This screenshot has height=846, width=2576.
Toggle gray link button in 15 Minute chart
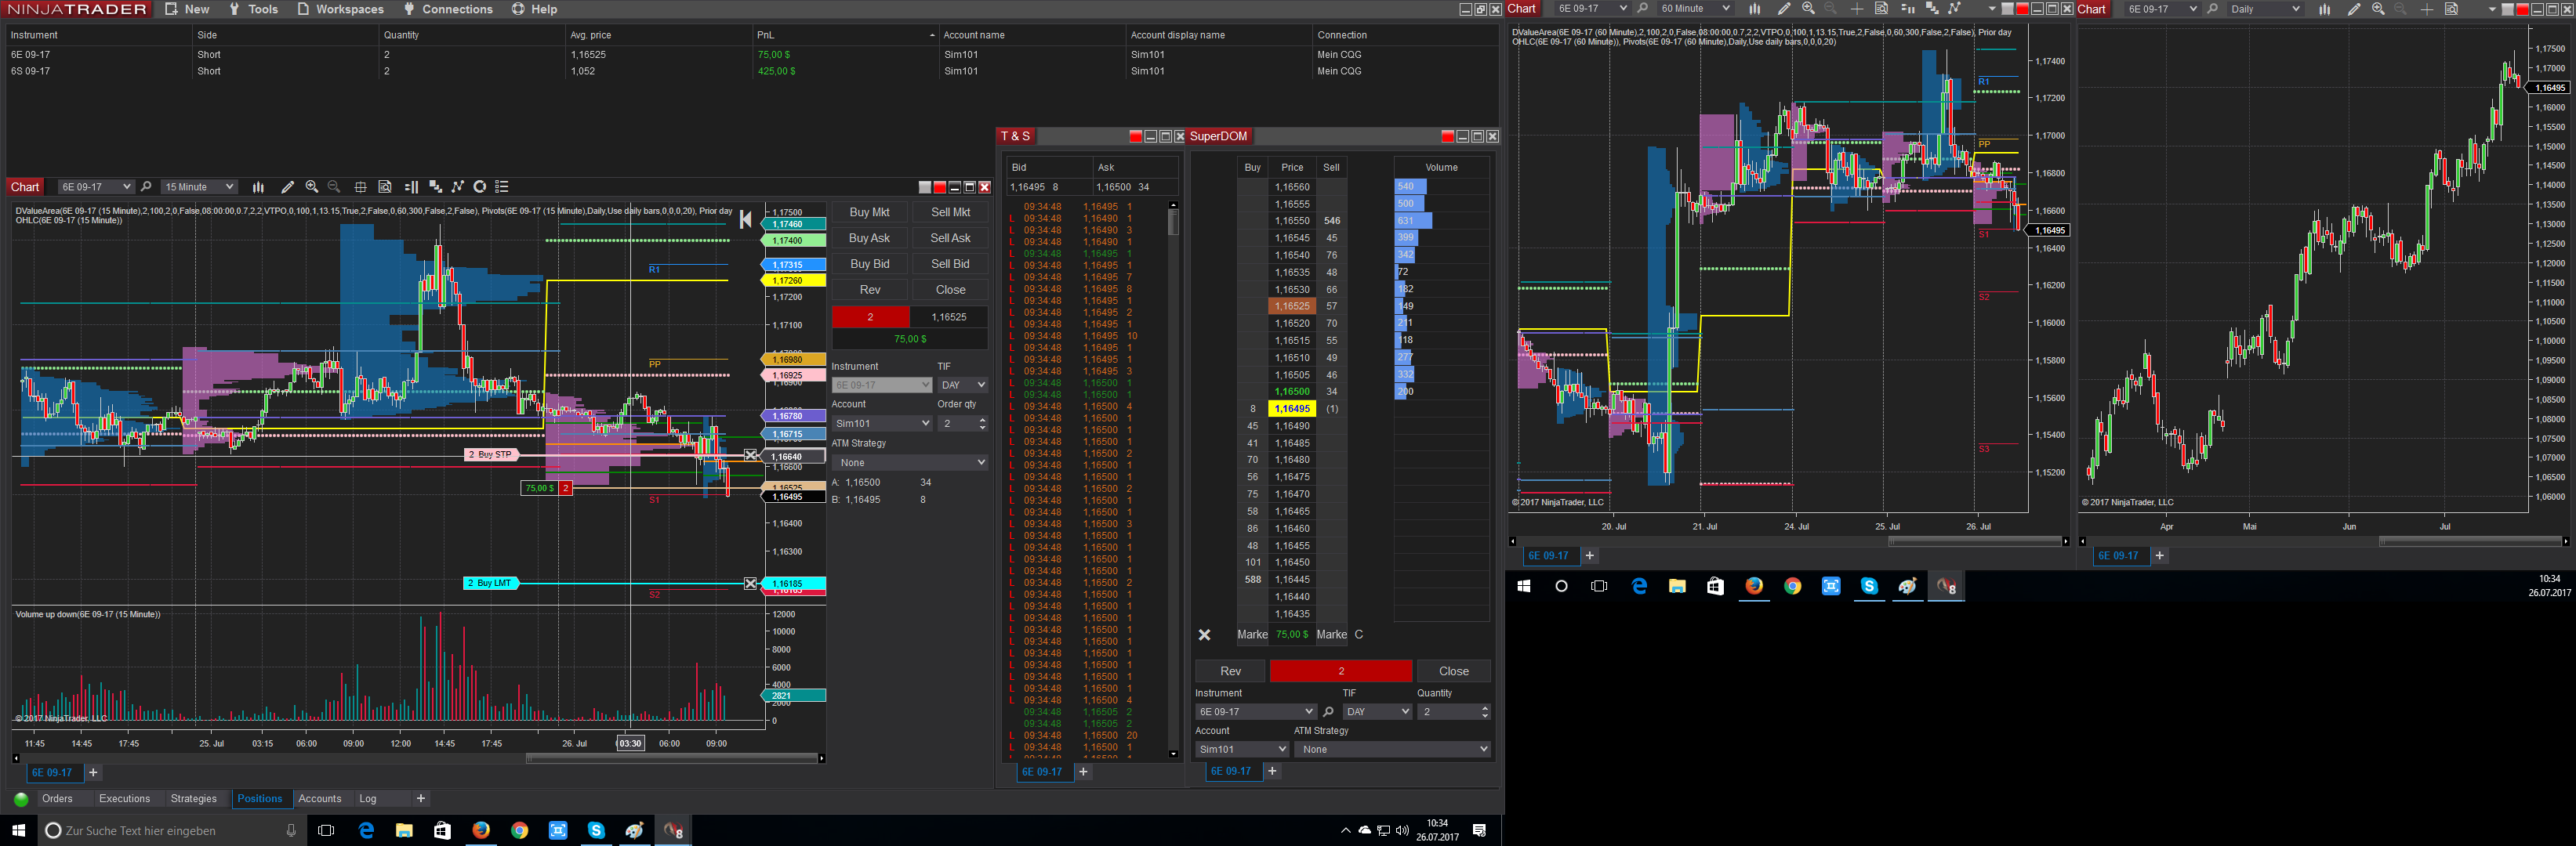click(925, 186)
